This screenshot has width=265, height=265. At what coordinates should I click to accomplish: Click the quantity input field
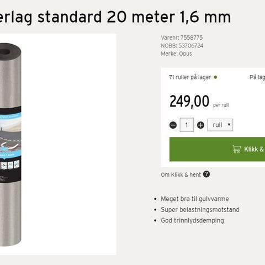coord(187,125)
